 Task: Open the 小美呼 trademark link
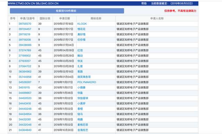tap(82, 104)
